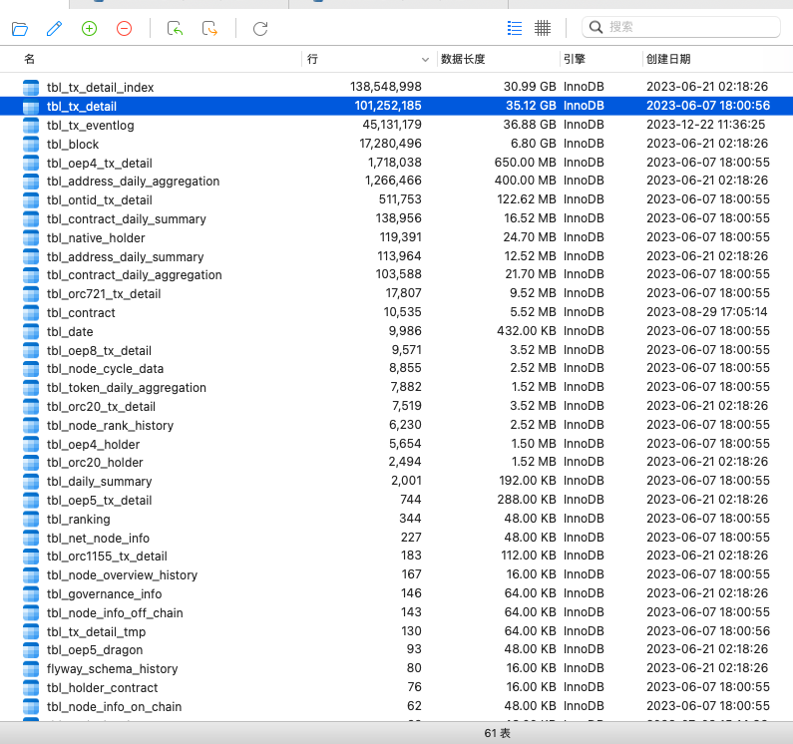Switch to list view mode
The width and height of the screenshot is (793, 744).
click(515, 28)
